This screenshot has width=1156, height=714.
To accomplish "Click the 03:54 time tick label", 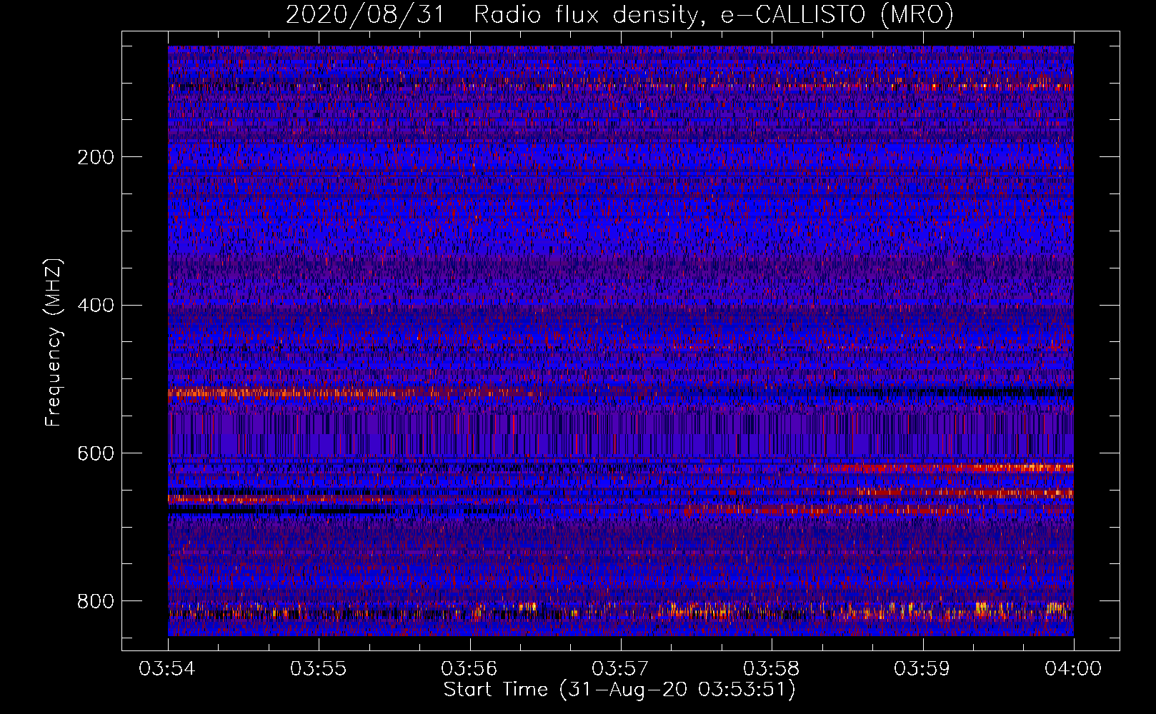I will (167, 668).
